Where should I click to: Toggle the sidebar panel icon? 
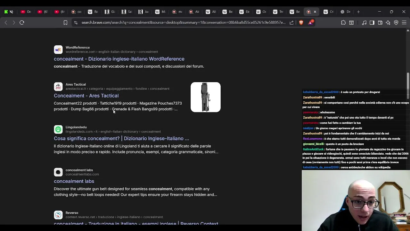click(372, 22)
